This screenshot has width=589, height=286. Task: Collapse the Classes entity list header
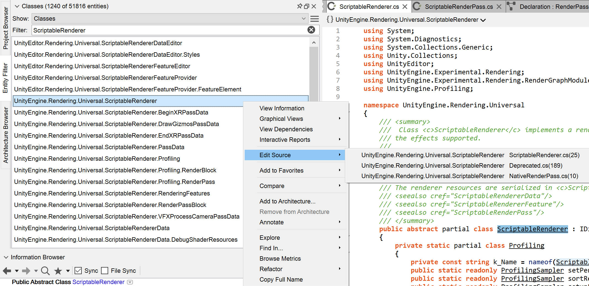pyautogui.click(x=17, y=6)
